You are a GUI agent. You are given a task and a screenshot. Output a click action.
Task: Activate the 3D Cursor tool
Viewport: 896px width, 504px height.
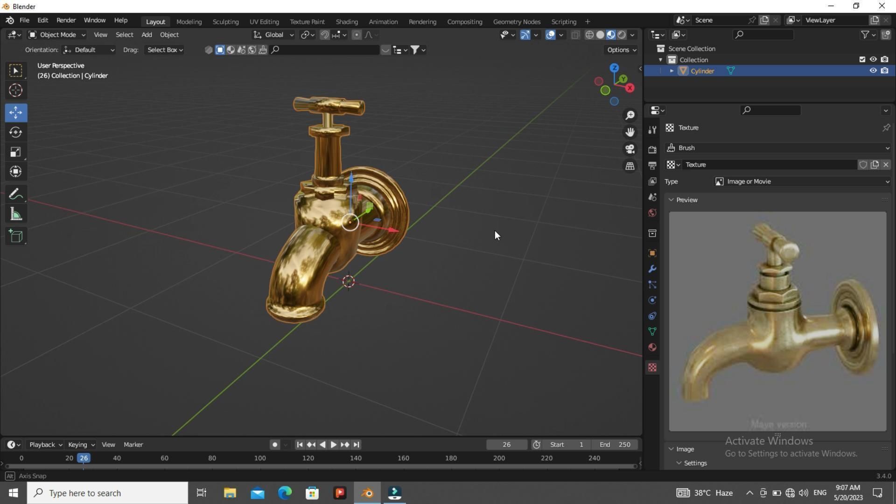16,91
